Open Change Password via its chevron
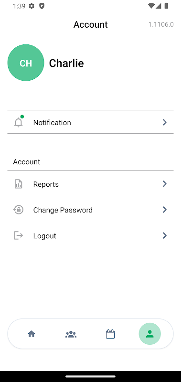The width and height of the screenshot is (181, 382). (x=165, y=210)
